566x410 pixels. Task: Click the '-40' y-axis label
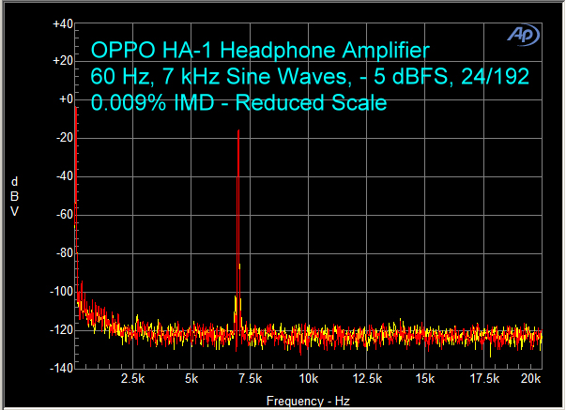65,176
